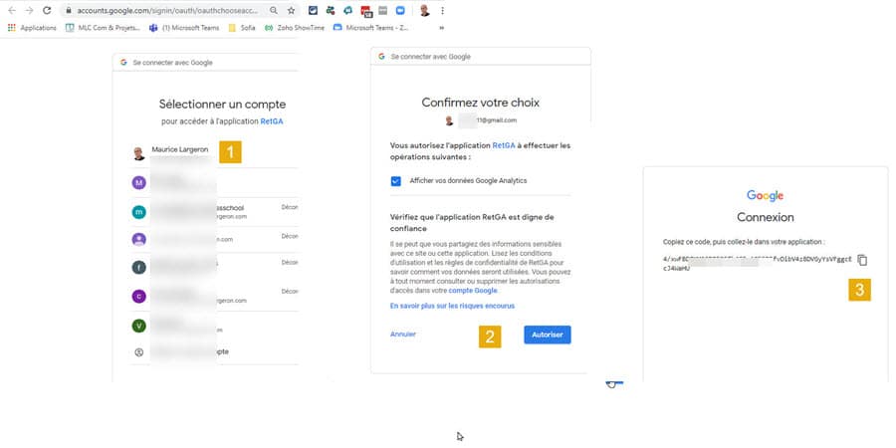This screenshot has width=896, height=448.
Task: Open the Chrome three-dot menu
Action: (442, 10)
